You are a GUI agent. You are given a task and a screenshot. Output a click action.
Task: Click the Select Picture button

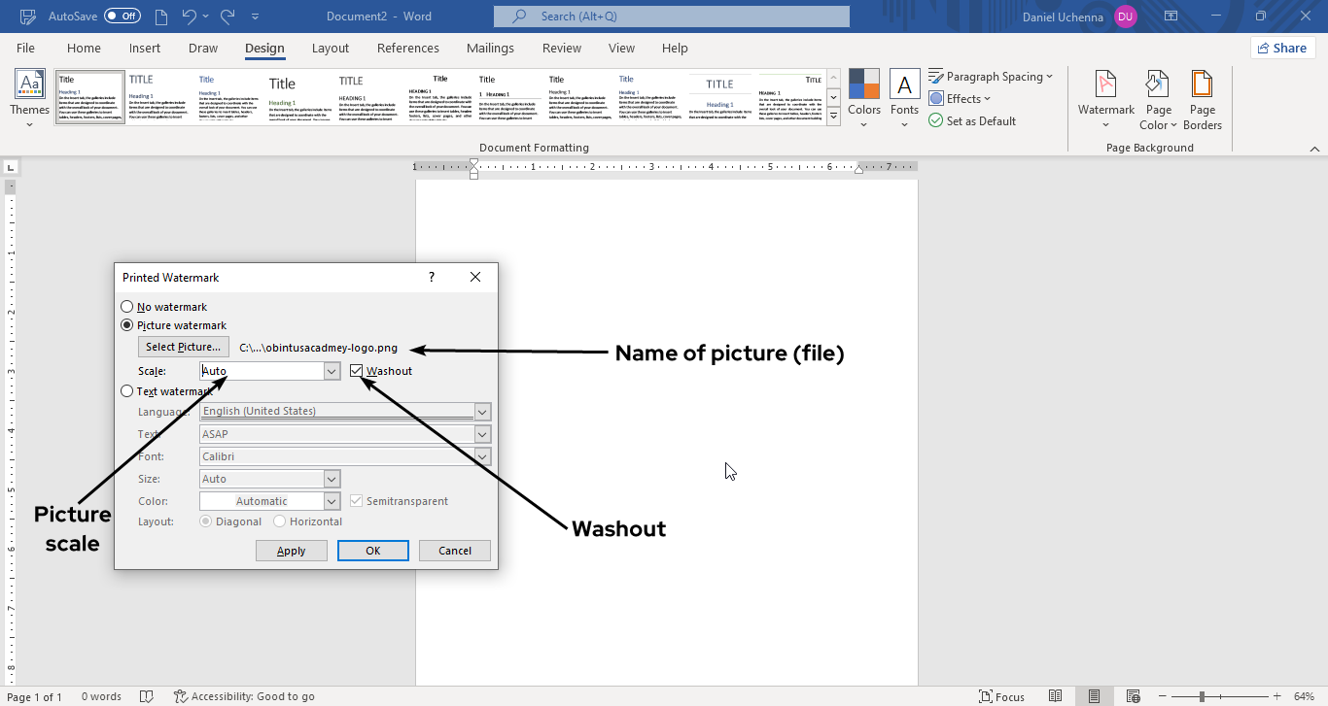coord(183,346)
